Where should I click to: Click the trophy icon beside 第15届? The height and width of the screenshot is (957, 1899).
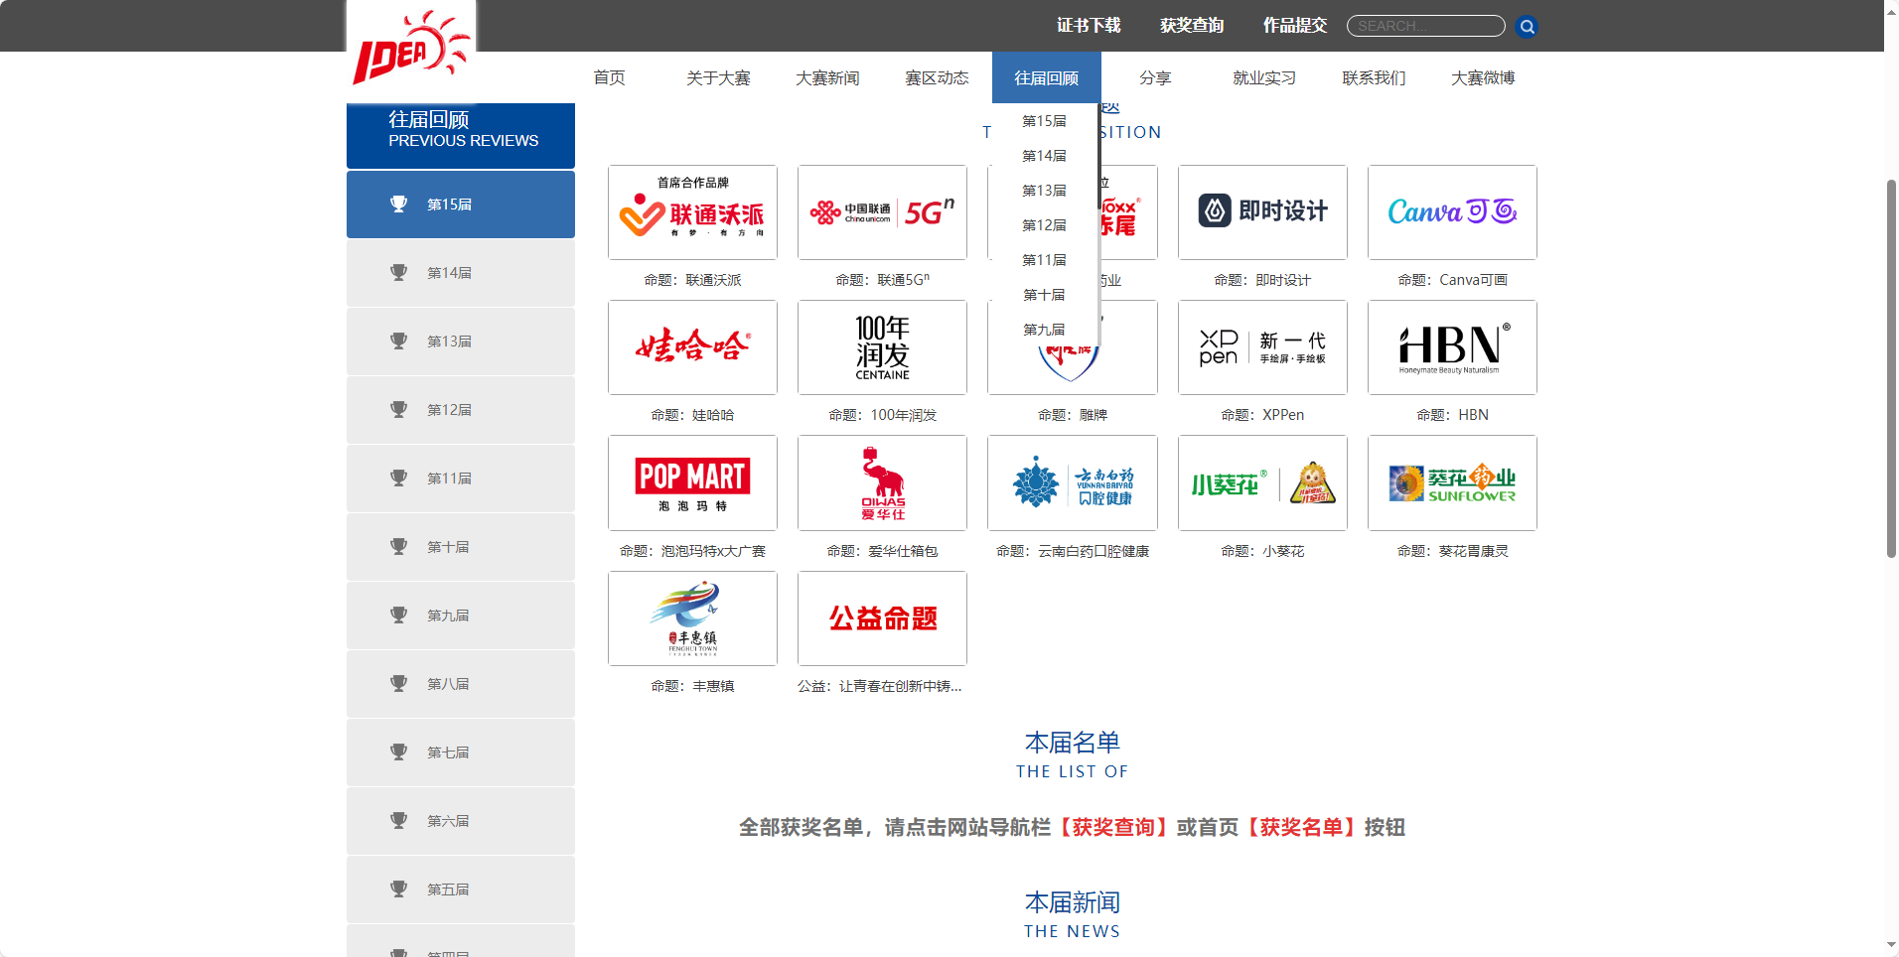(399, 205)
